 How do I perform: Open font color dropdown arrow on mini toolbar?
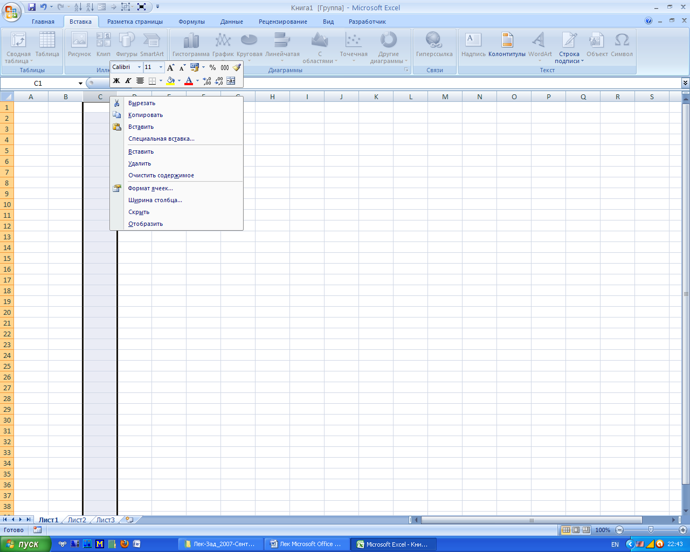pyautogui.click(x=197, y=81)
